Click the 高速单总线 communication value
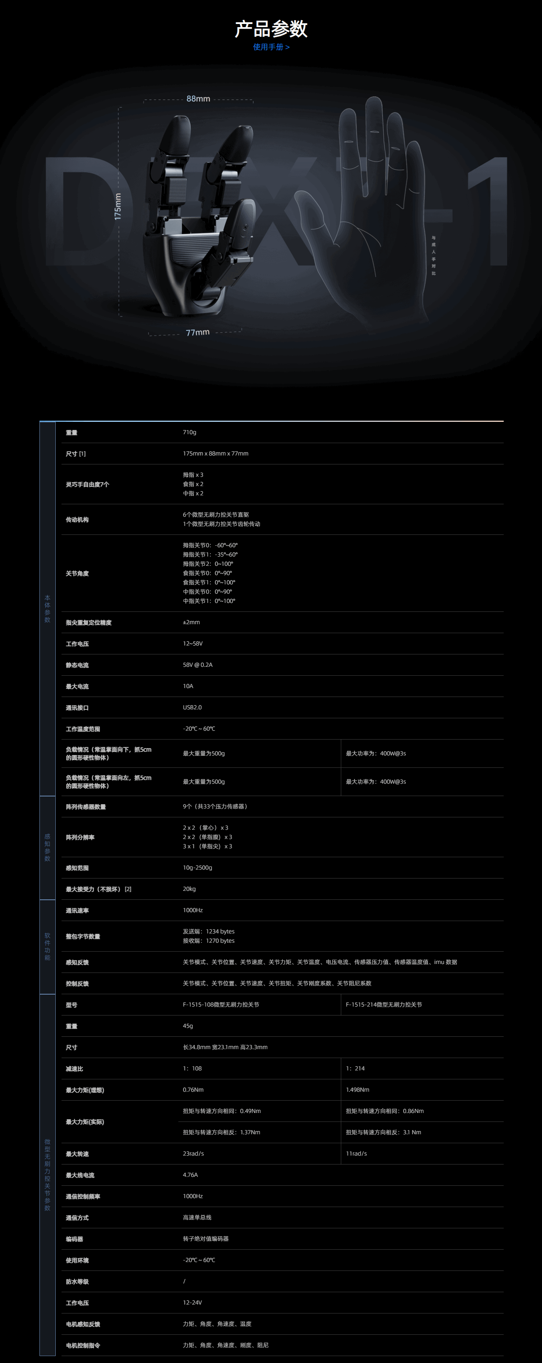 click(x=197, y=1217)
